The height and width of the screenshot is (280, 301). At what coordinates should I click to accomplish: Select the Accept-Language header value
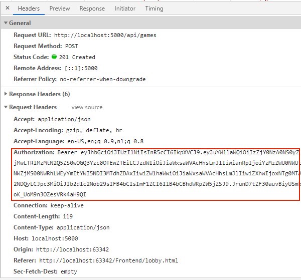coord(105,141)
